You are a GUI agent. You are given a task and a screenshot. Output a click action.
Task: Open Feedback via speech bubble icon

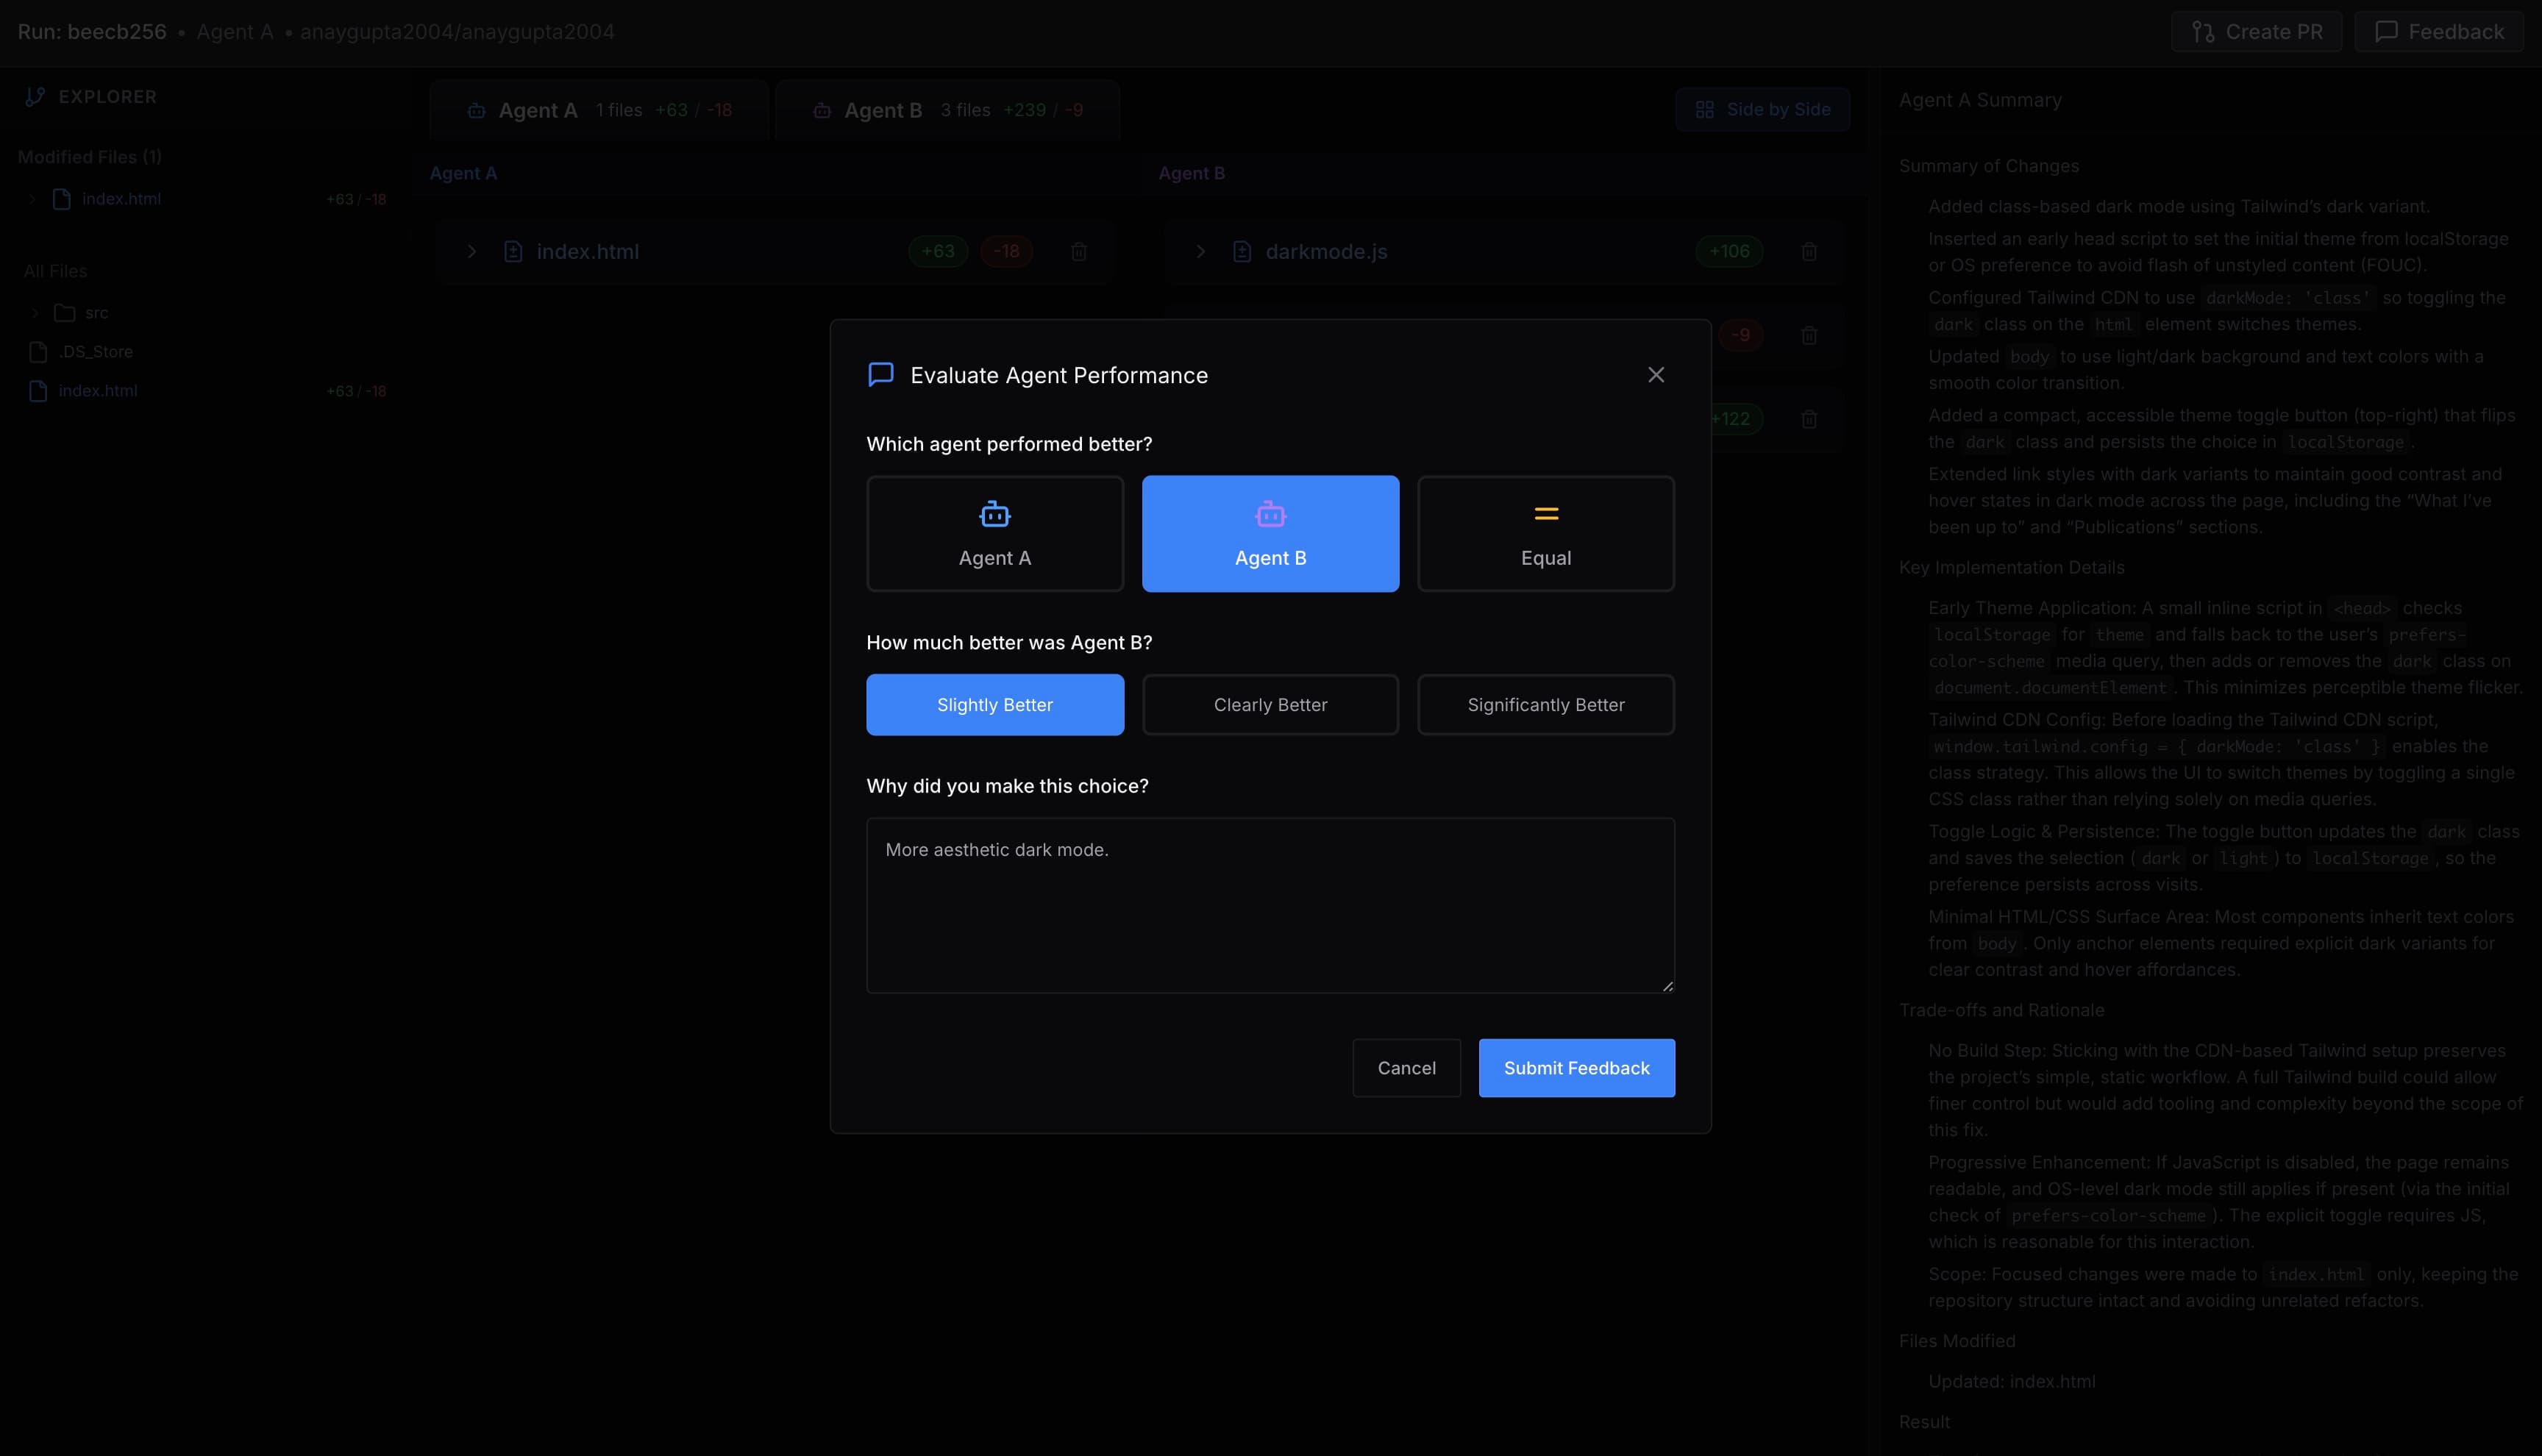[2386, 32]
